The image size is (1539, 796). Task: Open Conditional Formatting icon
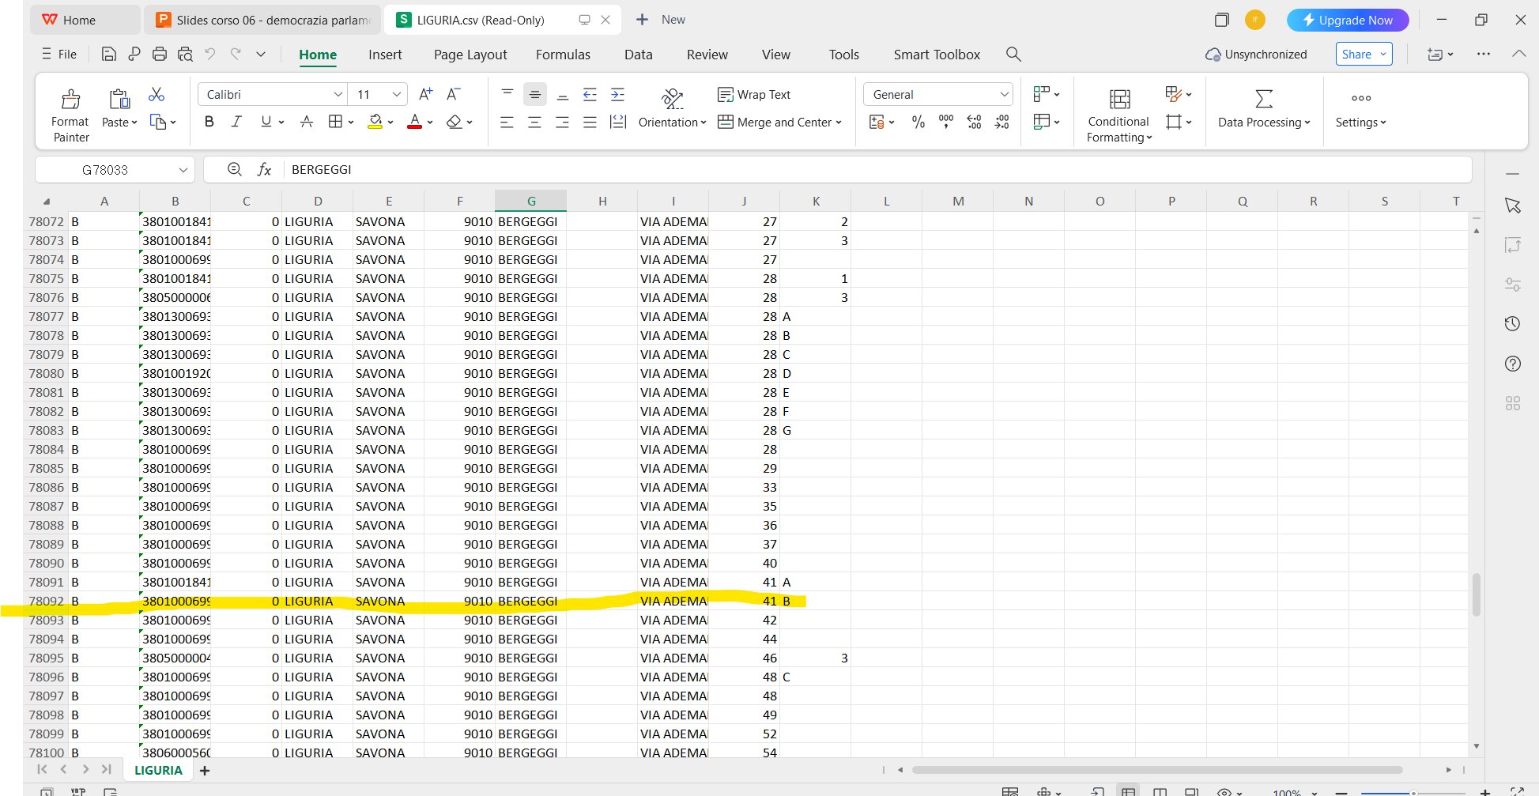click(x=1119, y=100)
